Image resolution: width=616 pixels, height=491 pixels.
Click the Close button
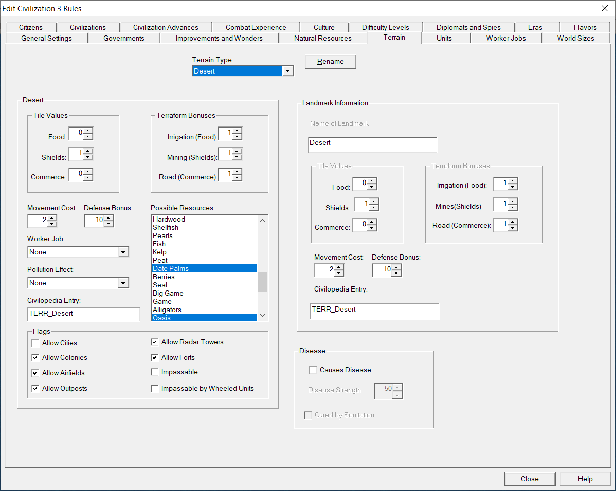point(530,479)
